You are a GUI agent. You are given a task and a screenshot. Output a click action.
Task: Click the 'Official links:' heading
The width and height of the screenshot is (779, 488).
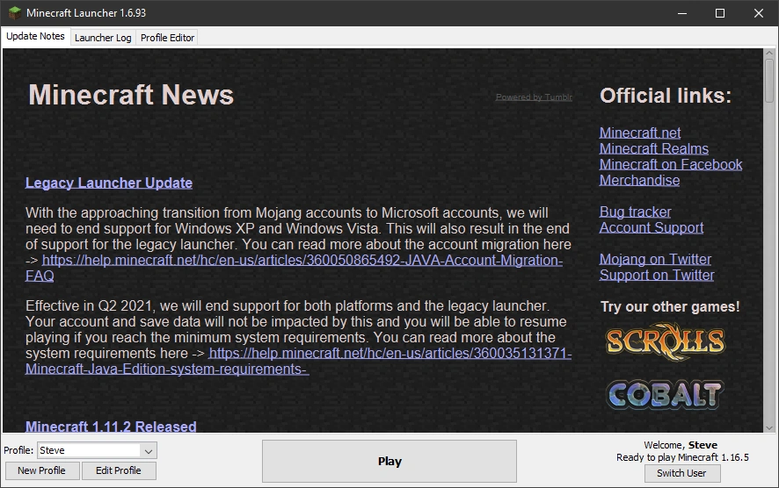click(666, 96)
